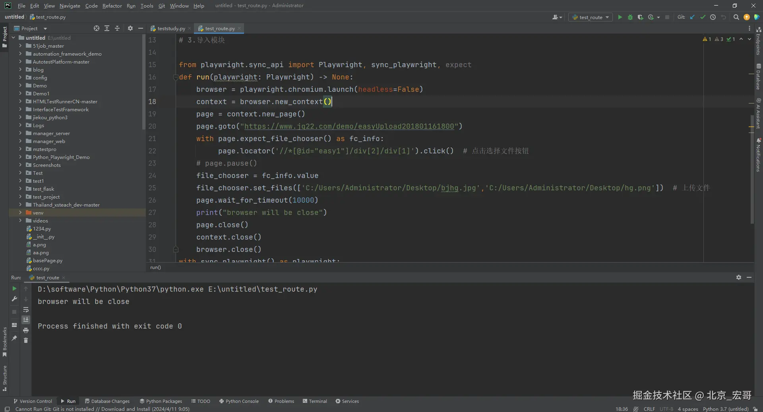
Task: Start debugging with the green bug icon
Action: click(630, 17)
